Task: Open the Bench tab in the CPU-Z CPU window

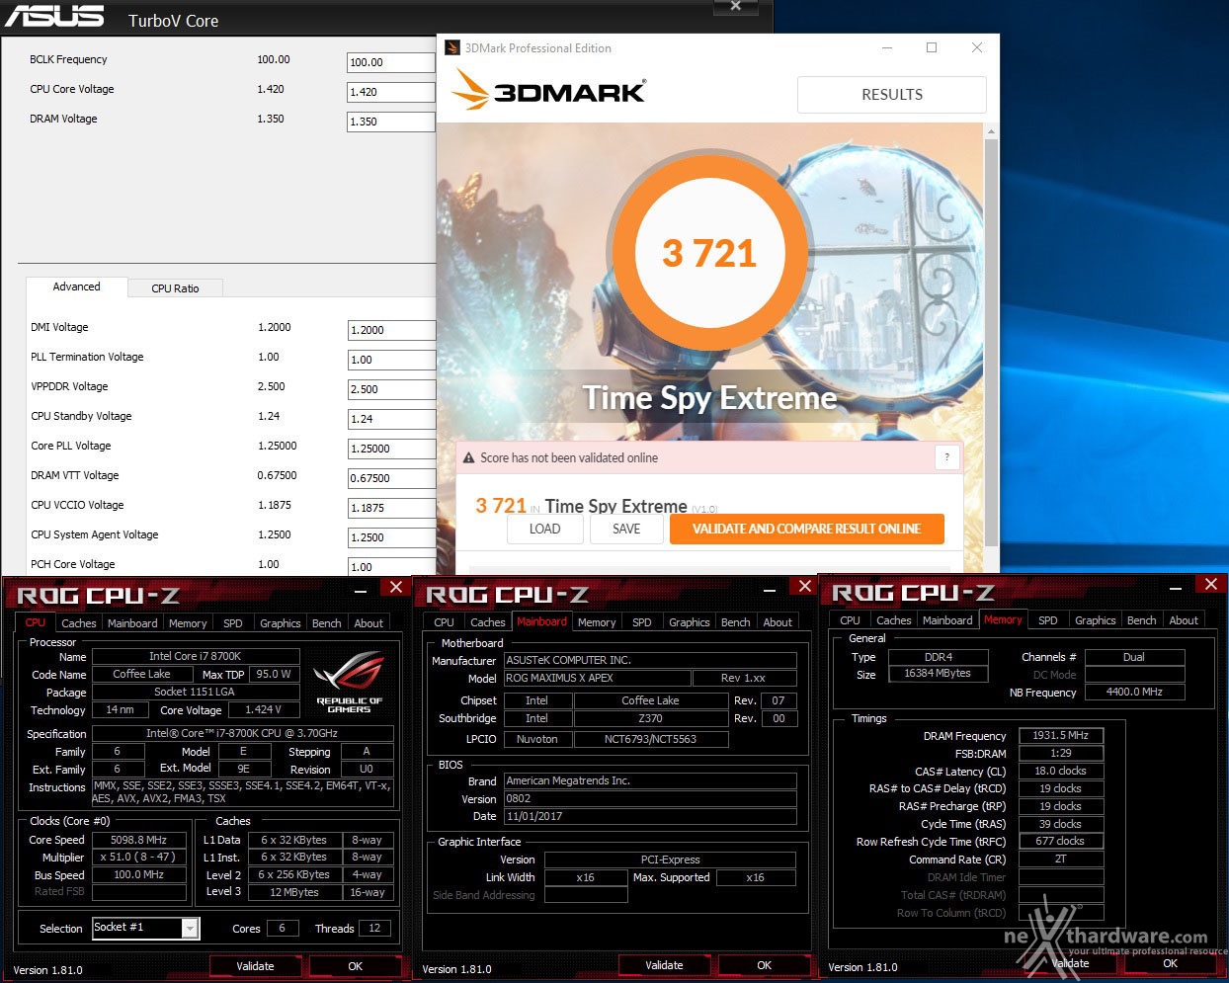Action: [327, 623]
